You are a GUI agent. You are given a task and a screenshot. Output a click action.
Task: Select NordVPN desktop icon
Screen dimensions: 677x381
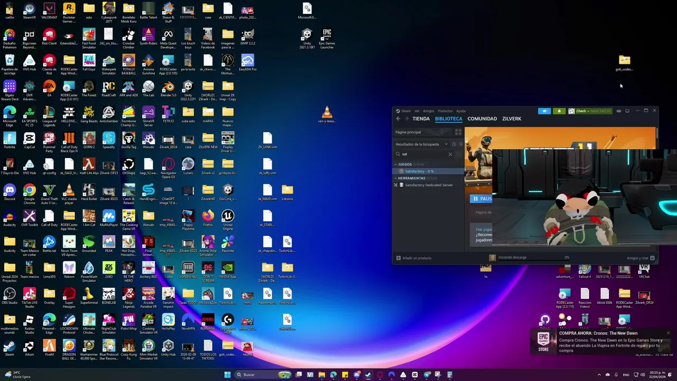tap(188, 322)
